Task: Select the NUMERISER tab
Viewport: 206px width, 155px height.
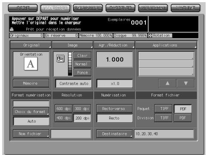Action: tap(55, 8)
